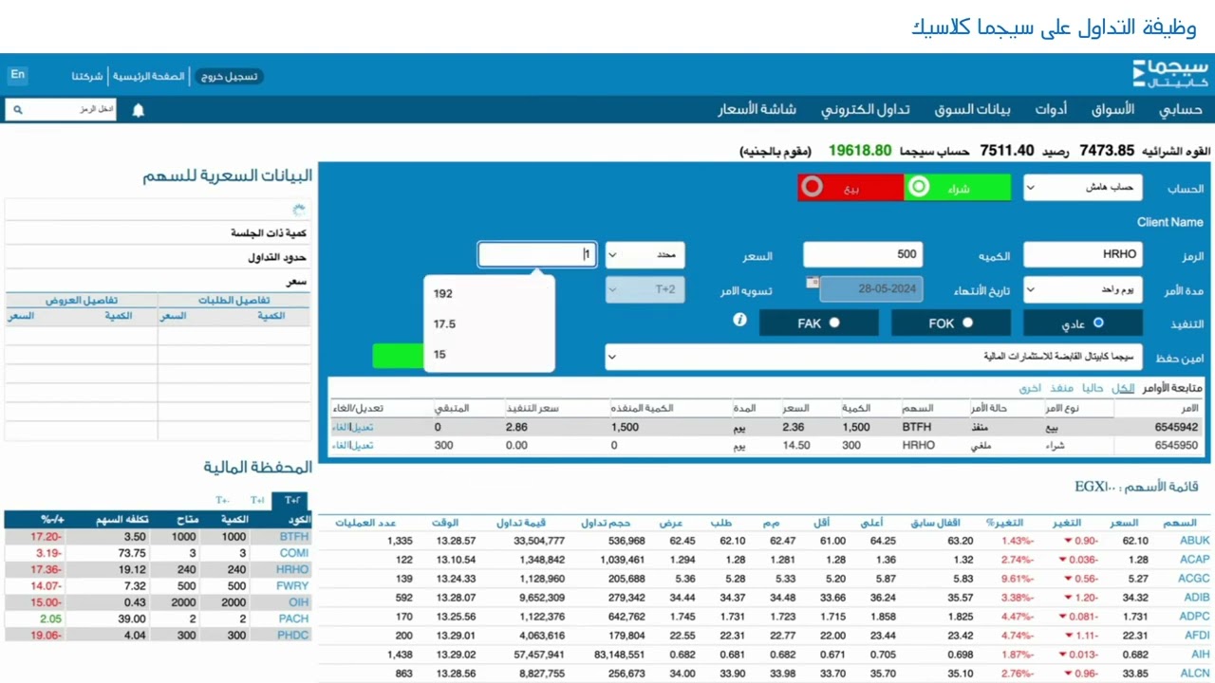
Task: Select the red Sell (بيع) option
Action: (850, 188)
